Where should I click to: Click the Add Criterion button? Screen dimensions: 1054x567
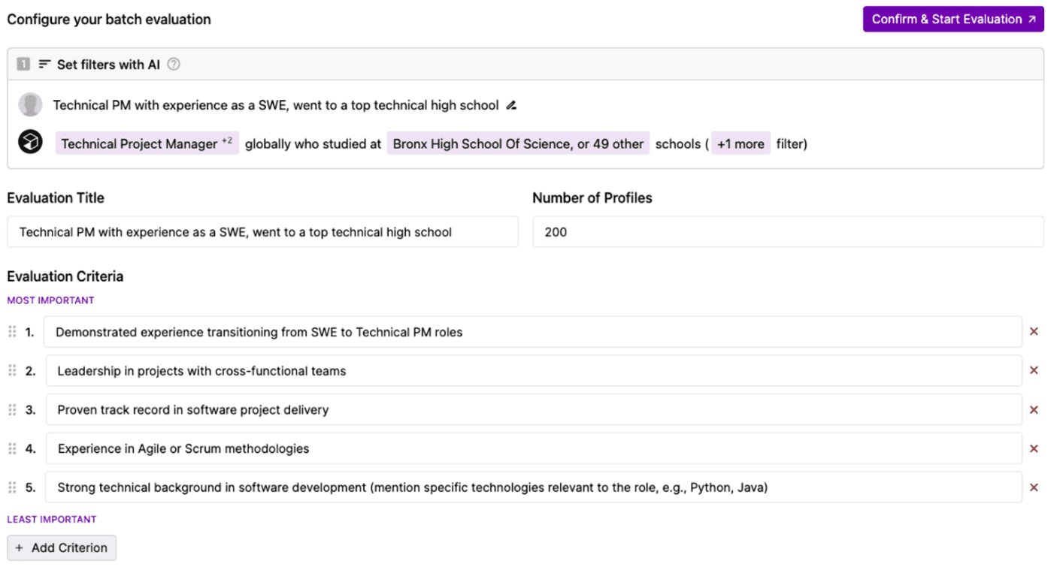[x=62, y=547]
